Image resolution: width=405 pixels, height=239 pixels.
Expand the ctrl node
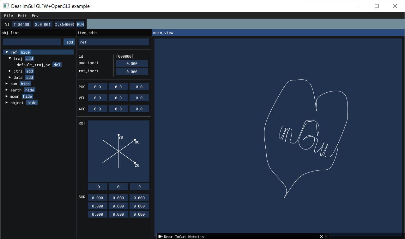(9, 71)
